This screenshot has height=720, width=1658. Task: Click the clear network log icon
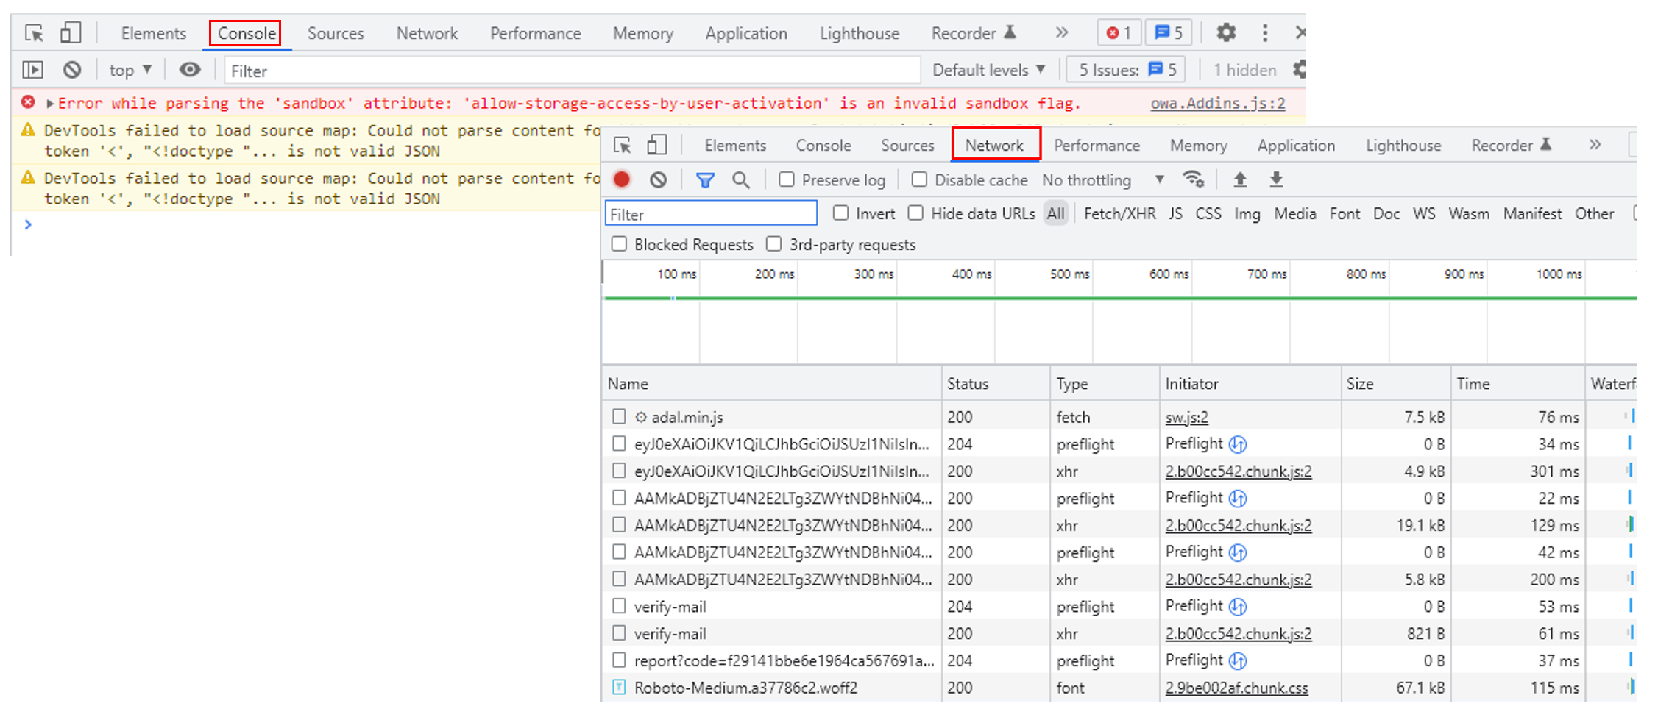[x=658, y=179]
